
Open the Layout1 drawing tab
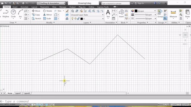[18, 93]
